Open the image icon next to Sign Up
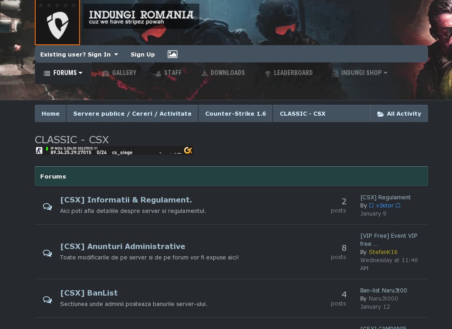 172,54
